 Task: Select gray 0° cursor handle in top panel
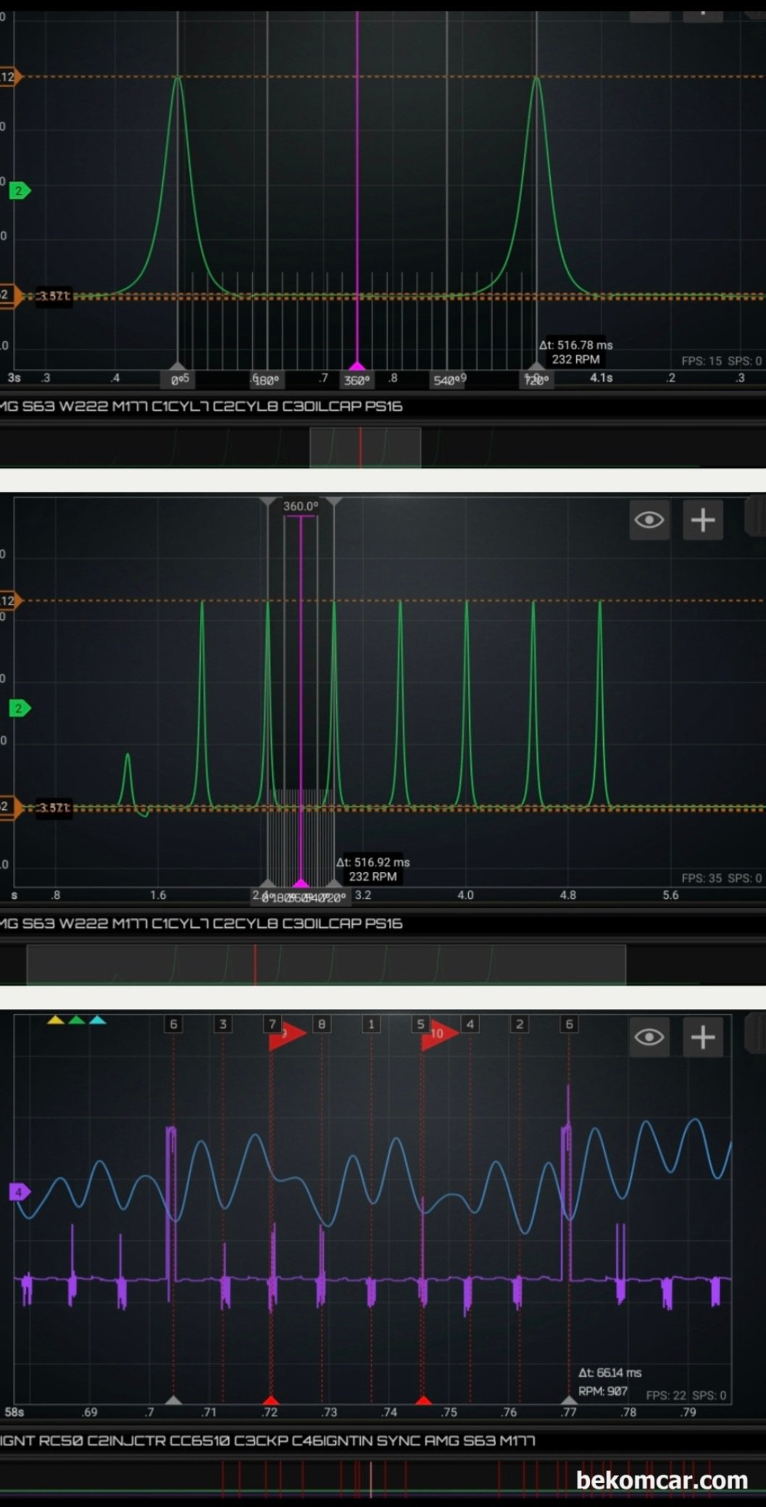point(178,365)
